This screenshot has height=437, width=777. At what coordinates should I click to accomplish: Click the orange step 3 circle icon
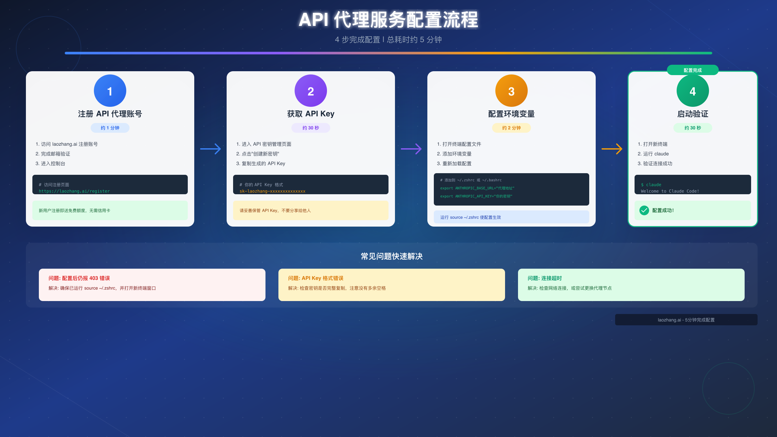coord(511,91)
